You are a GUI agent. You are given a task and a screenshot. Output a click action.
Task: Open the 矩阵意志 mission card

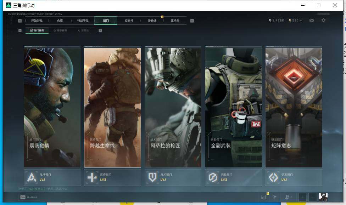pos(294,107)
